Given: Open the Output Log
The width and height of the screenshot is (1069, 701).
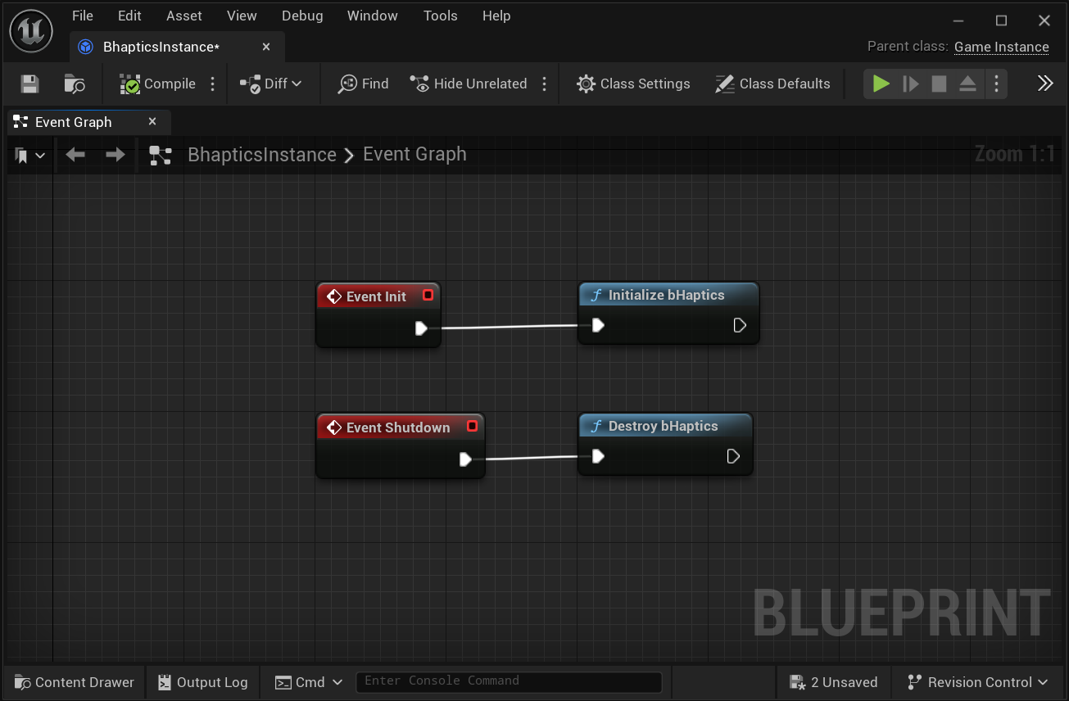Looking at the screenshot, I should point(202,682).
